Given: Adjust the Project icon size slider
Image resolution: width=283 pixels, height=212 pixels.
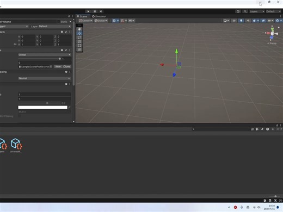Looking at the screenshot, I should [x=275, y=196].
